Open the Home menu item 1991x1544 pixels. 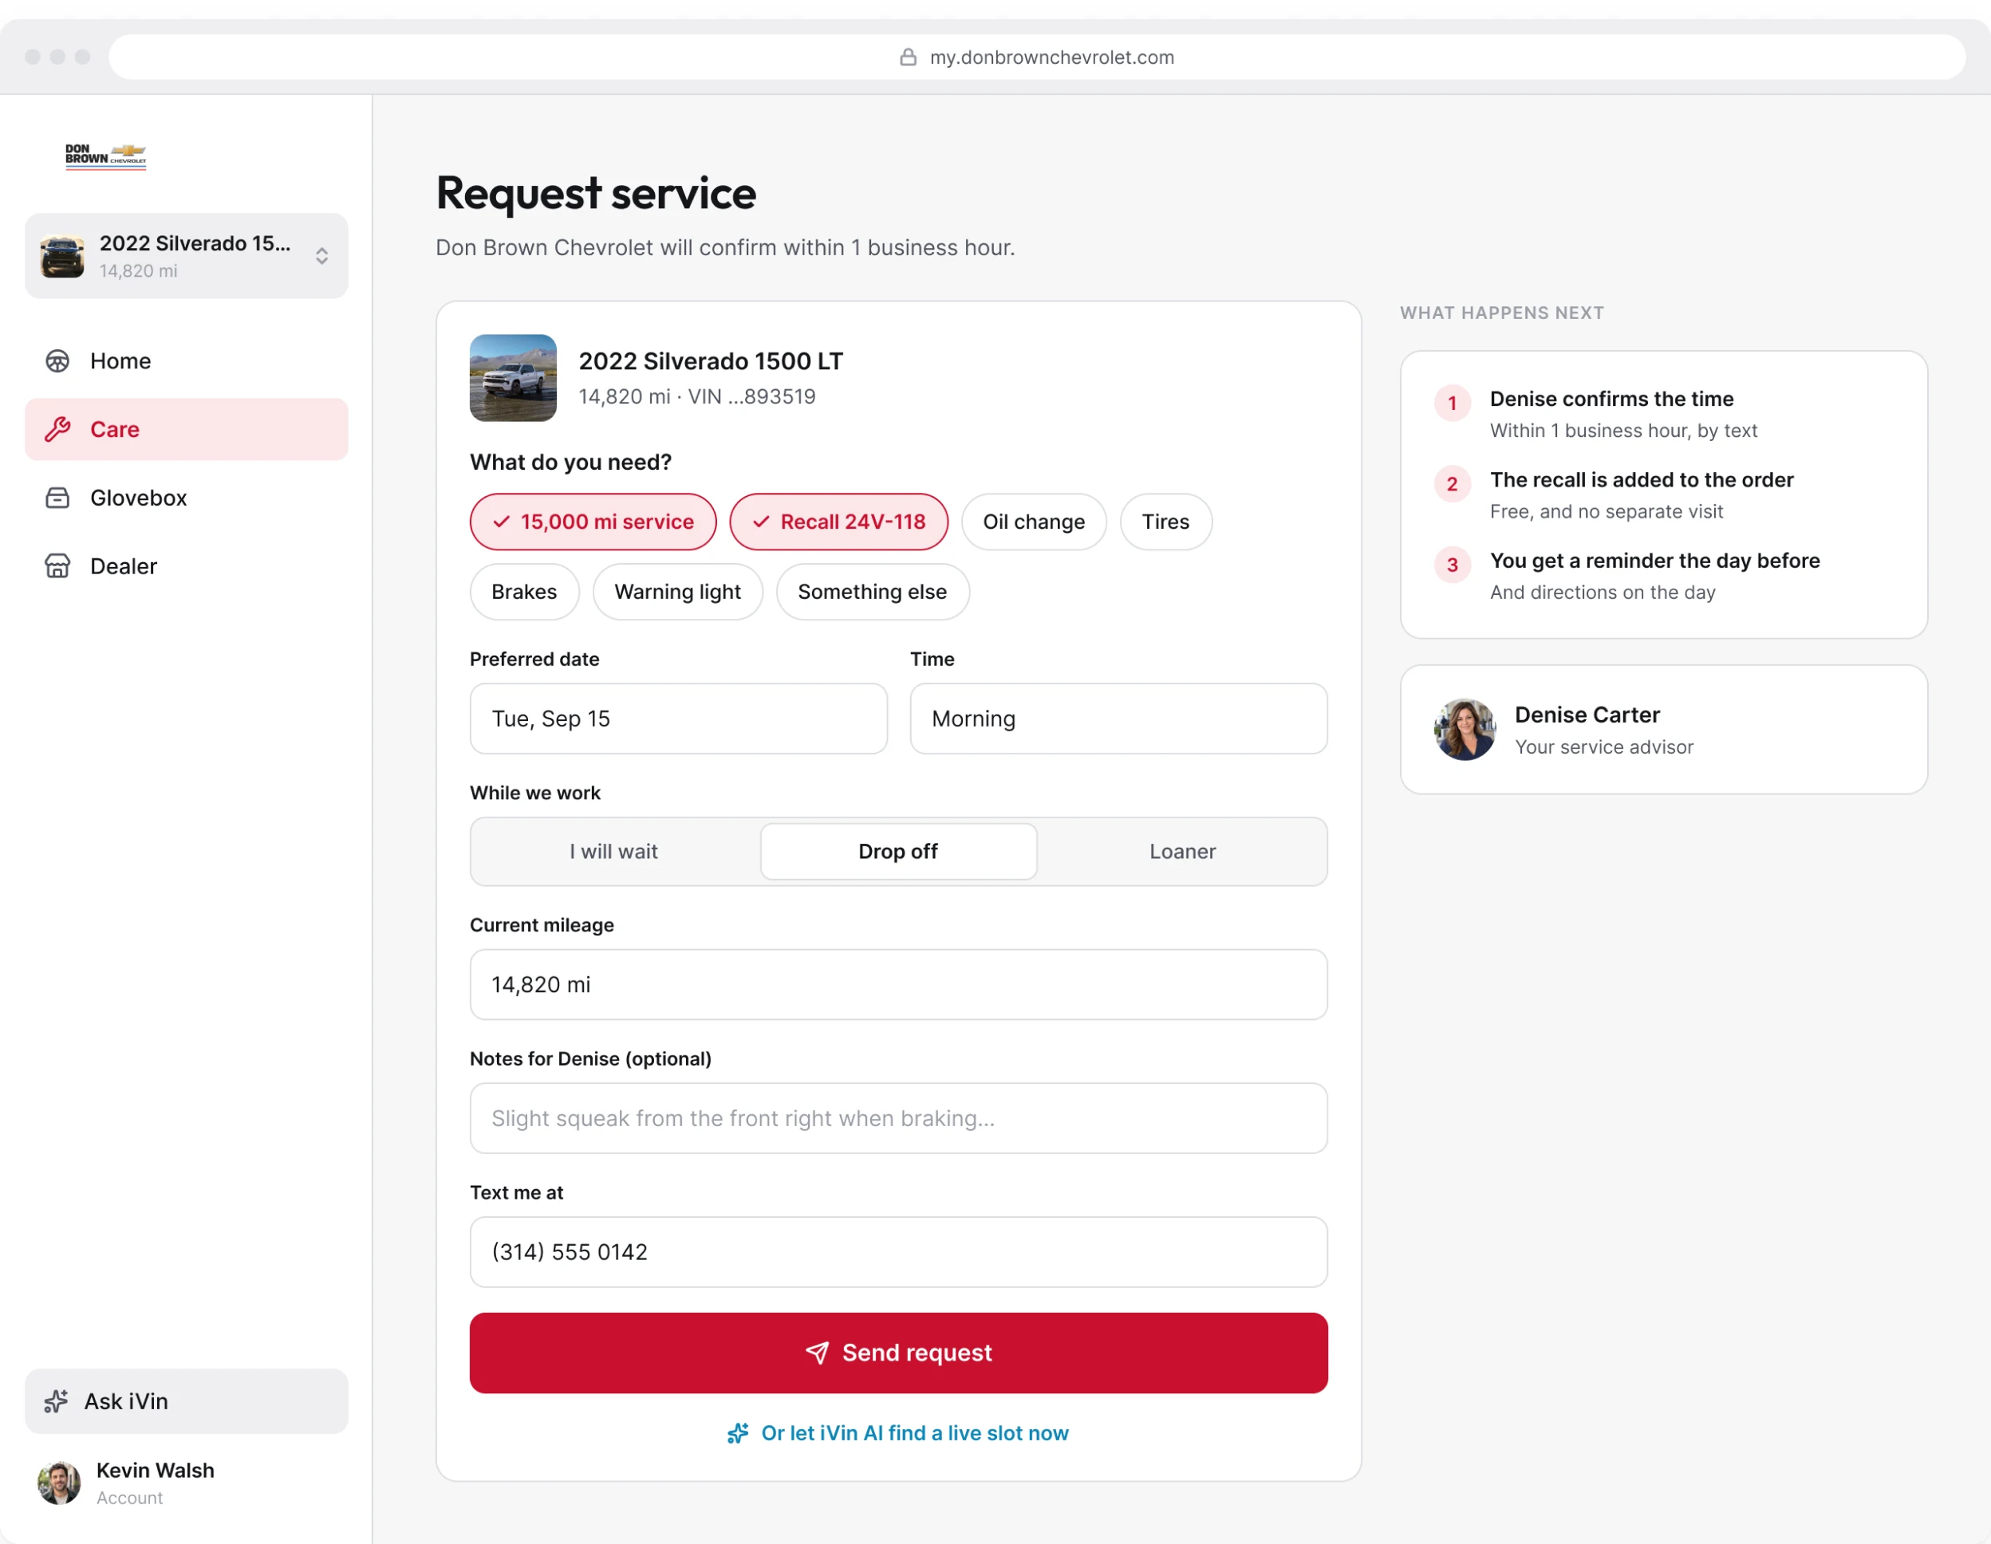[x=186, y=361]
